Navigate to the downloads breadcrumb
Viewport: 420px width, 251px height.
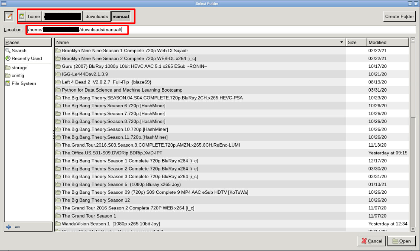[96, 16]
